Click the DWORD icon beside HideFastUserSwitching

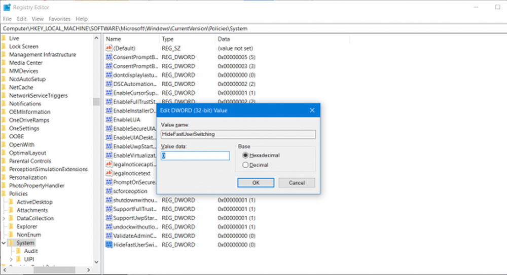(108, 245)
